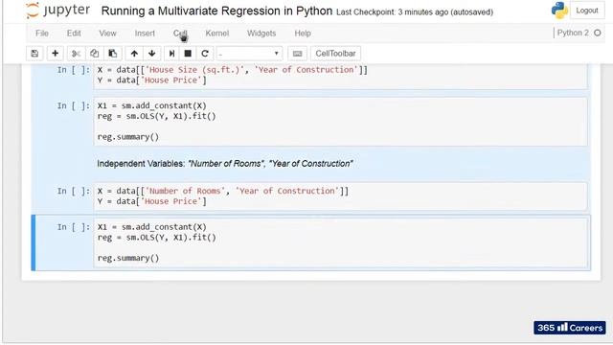Open the command palette keyboard icon

297,54
